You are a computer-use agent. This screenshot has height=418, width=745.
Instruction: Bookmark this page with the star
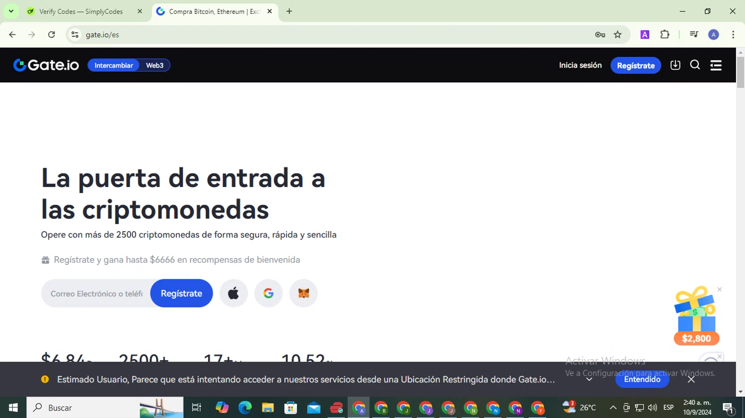pyautogui.click(x=617, y=35)
